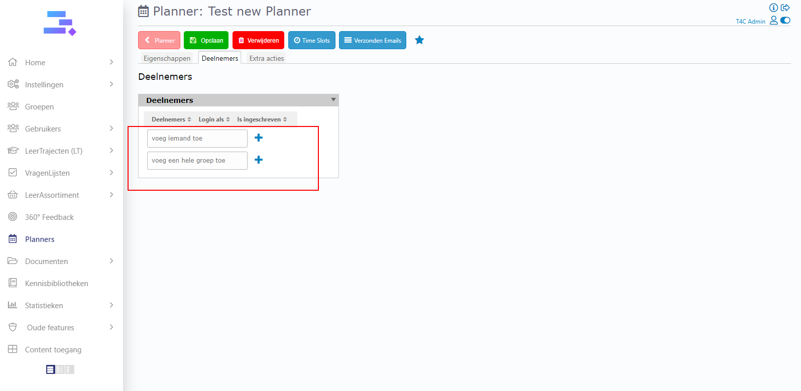Open the Time Slots button
The width and height of the screenshot is (801, 391).
(311, 40)
